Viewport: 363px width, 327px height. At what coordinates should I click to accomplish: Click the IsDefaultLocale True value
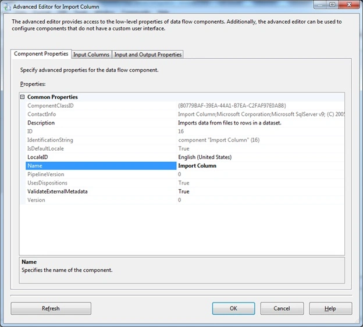(261, 148)
